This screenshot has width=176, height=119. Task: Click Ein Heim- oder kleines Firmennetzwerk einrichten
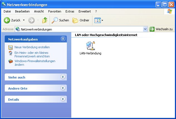[x=32, y=54]
